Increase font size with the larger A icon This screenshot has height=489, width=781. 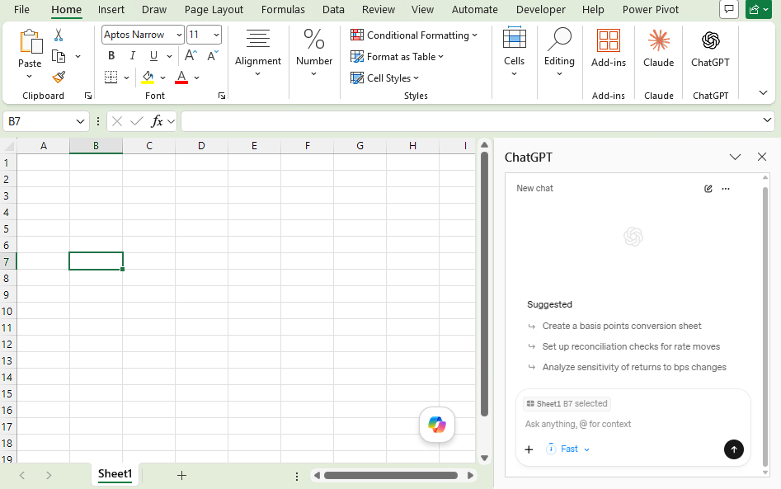click(x=191, y=56)
